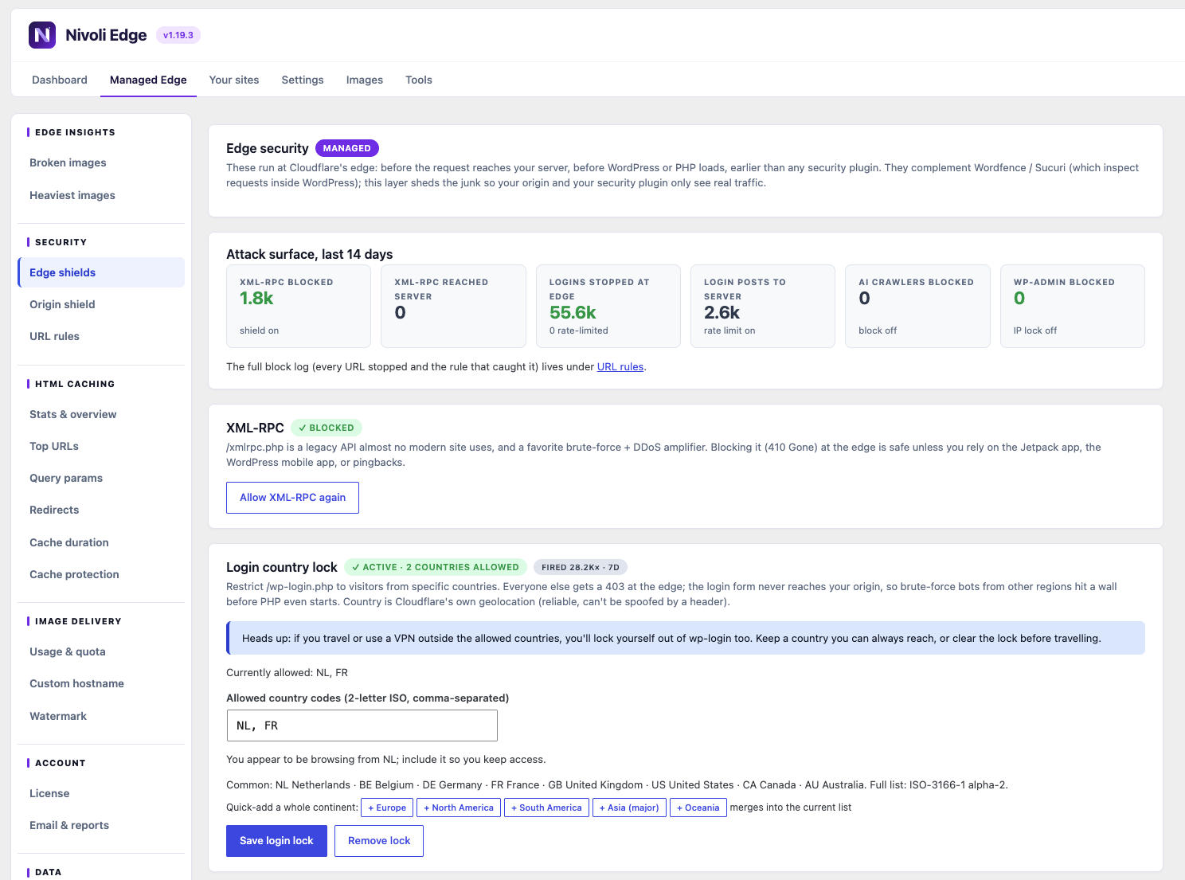The width and height of the screenshot is (1185, 880).
Task: Focus the allowed country codes field
Action: click(x=362, y=726)
